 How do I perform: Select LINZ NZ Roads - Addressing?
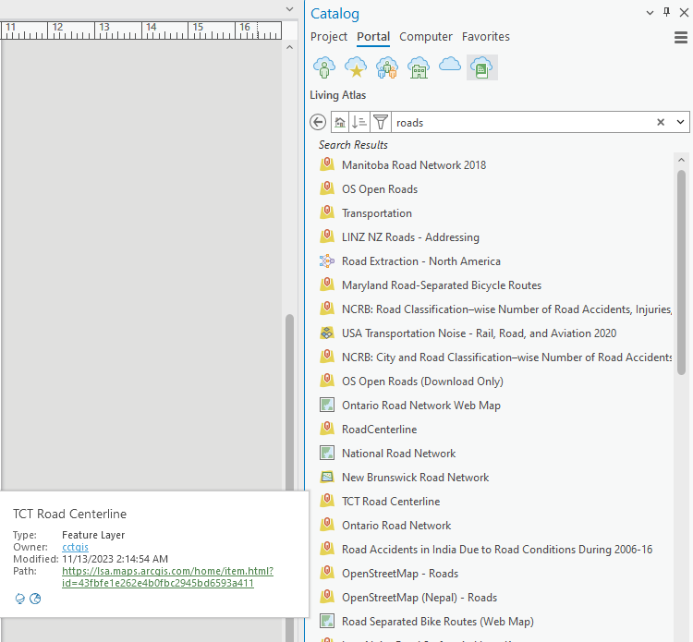coord(410,237)
